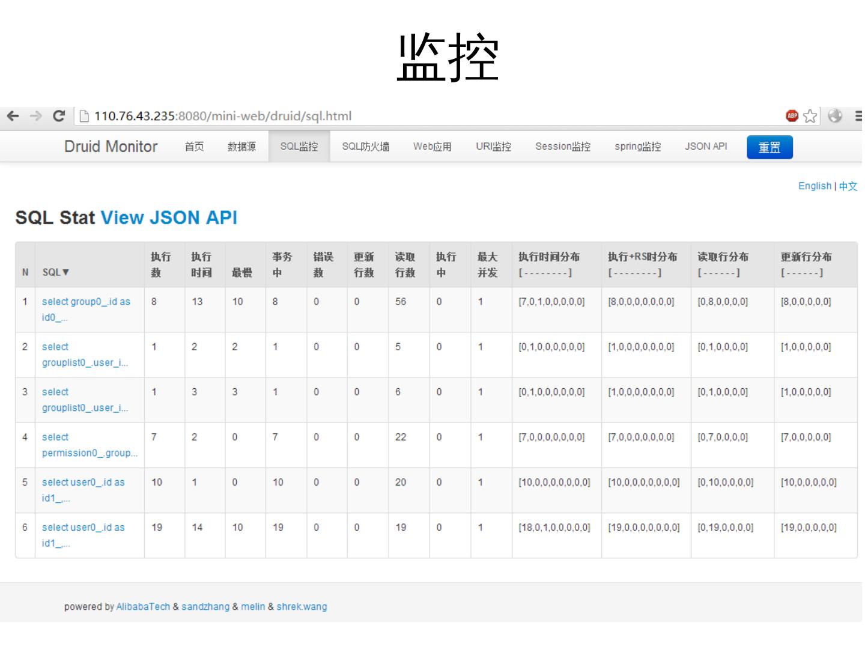Open the browser hamburger menu icon
The width and height of the screenshot is (865, 649).
coord(859,116)
